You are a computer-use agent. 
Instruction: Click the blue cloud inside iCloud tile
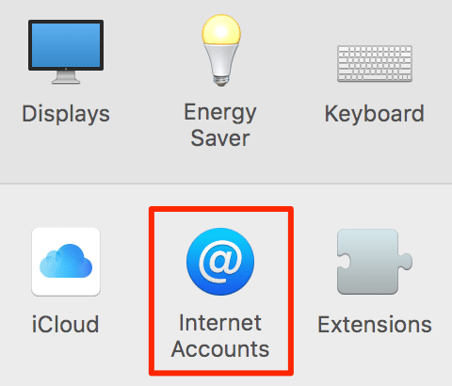click(66, 261)
